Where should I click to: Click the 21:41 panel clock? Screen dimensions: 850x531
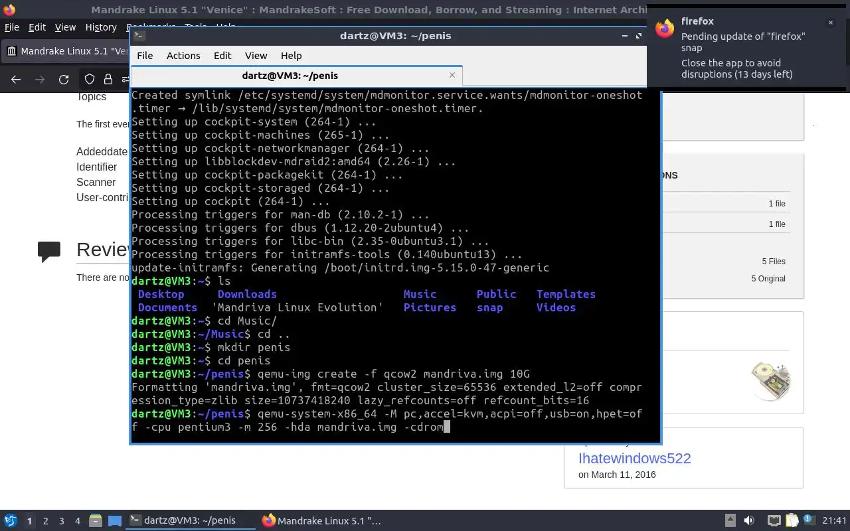835,520
